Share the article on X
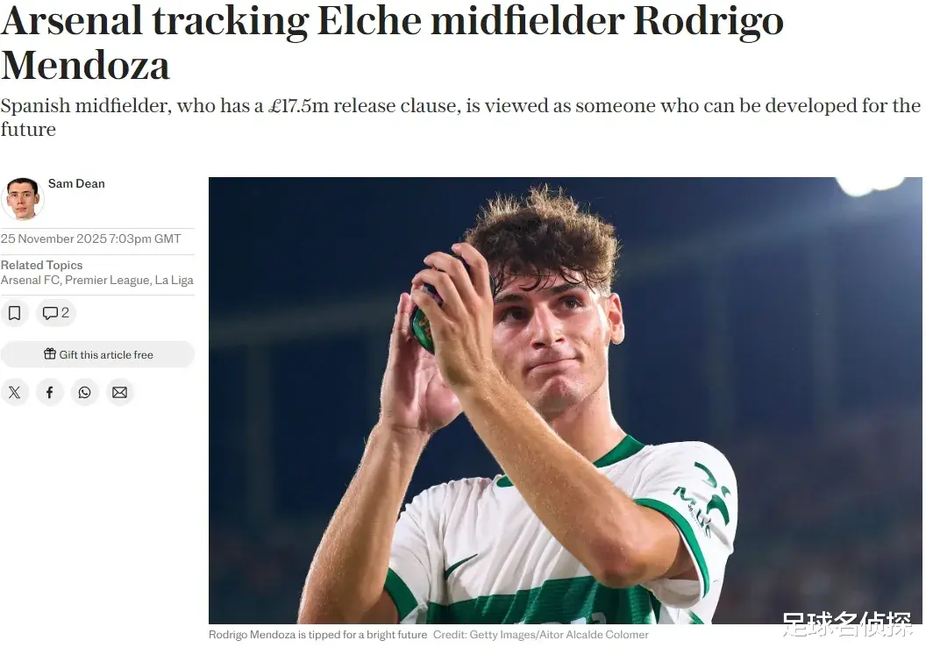The width and height of the screenshot is (926, 655). pos(15,392)
